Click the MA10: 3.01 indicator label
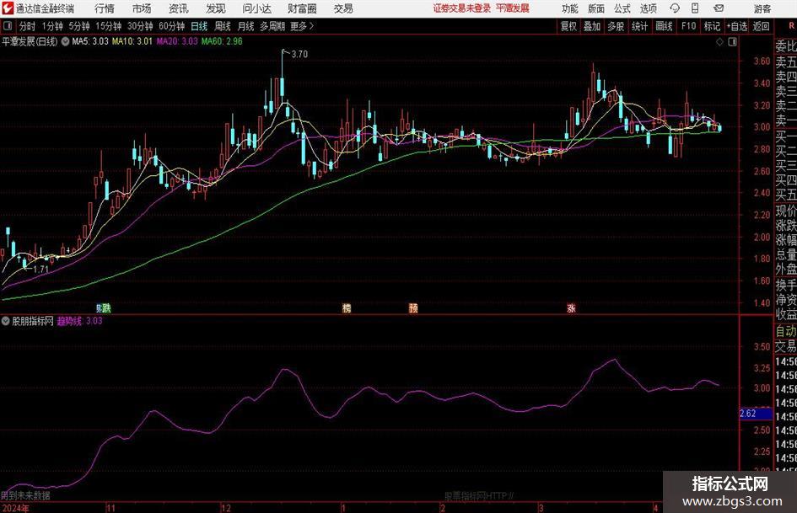Viewport: 797px width, 513px height. (x=132, y=41)
